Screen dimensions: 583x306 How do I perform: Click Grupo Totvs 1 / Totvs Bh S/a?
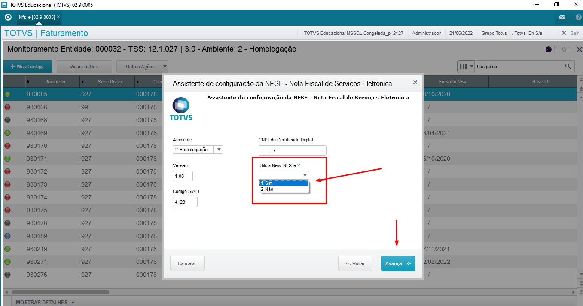[x=512, y=33]
